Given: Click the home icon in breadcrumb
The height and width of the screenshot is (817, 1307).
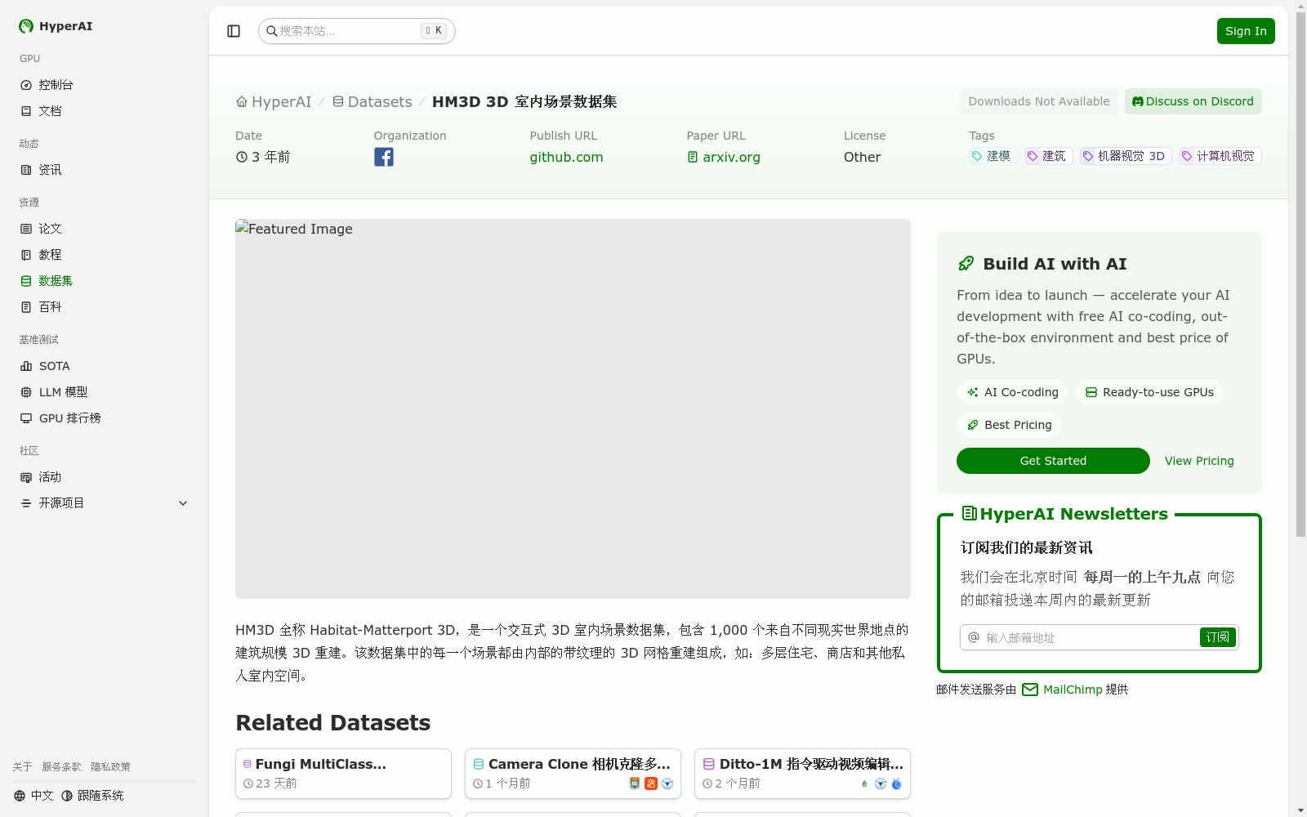Looking at the screenshot, I should pyautogui.click(x=242, y=102).
